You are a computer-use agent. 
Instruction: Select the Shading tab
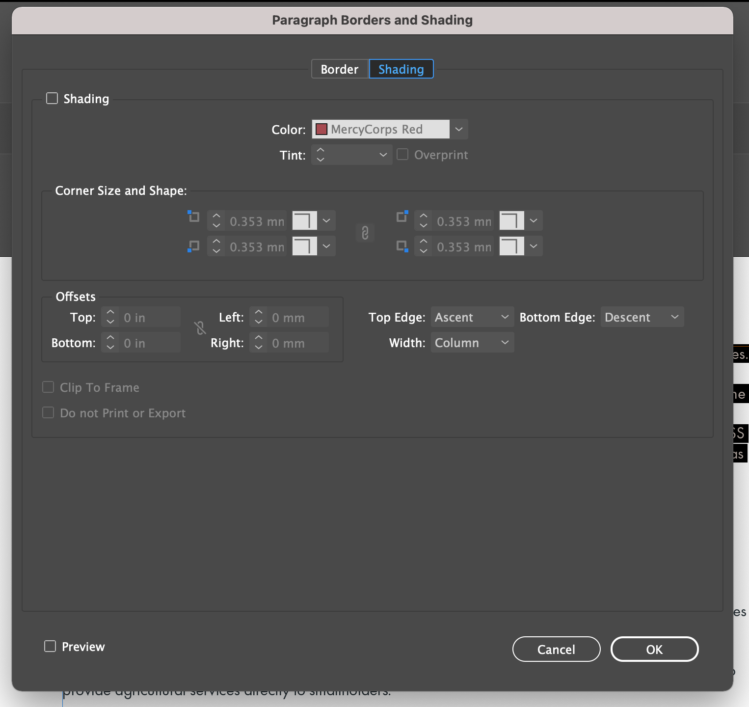click(x=401, y=69)
